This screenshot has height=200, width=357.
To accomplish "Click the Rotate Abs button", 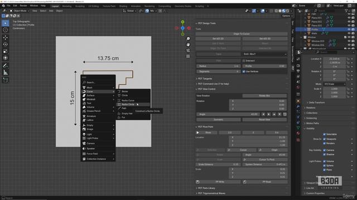I will [264, 96].
